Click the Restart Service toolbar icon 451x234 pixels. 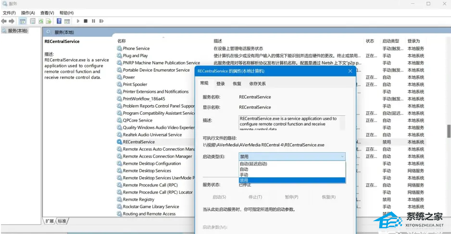point(101,21)
